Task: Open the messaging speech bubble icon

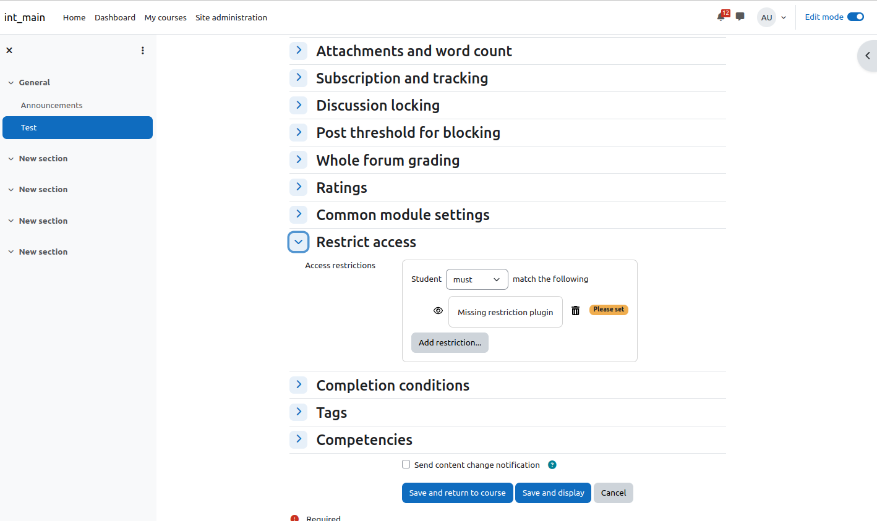Action: point(740,17)
